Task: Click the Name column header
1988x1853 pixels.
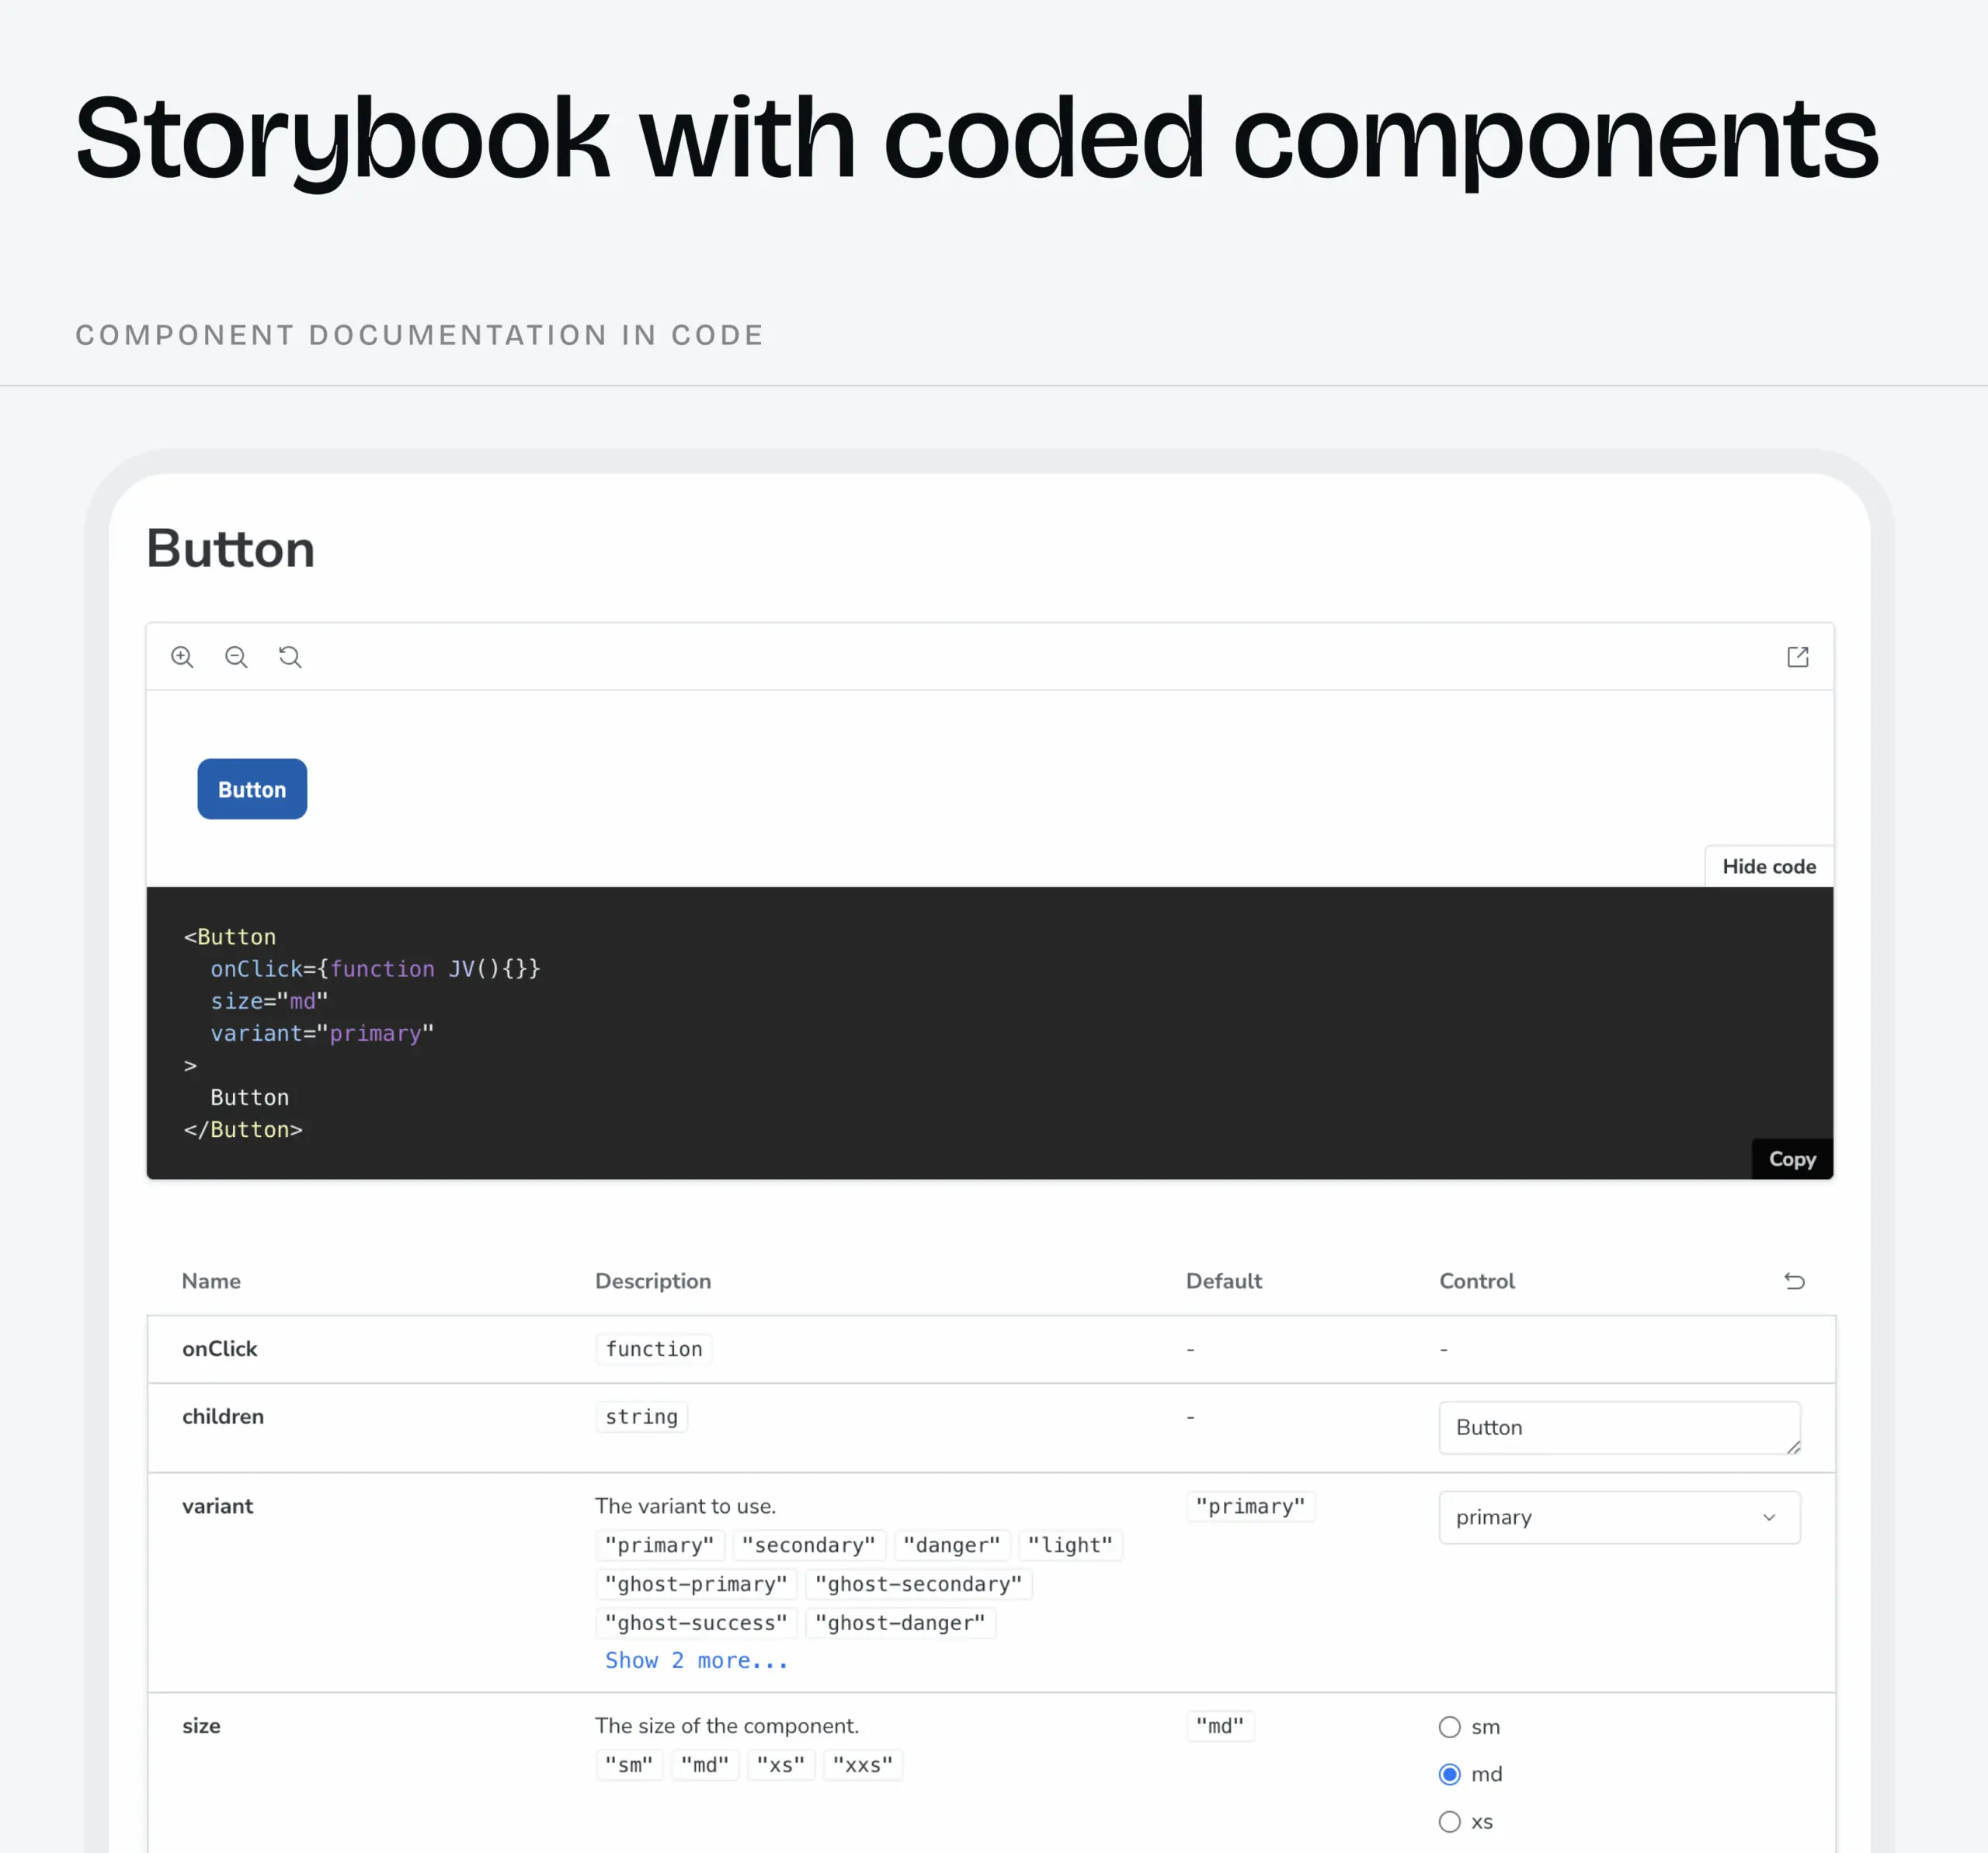Action: (x=211, y=1281)
